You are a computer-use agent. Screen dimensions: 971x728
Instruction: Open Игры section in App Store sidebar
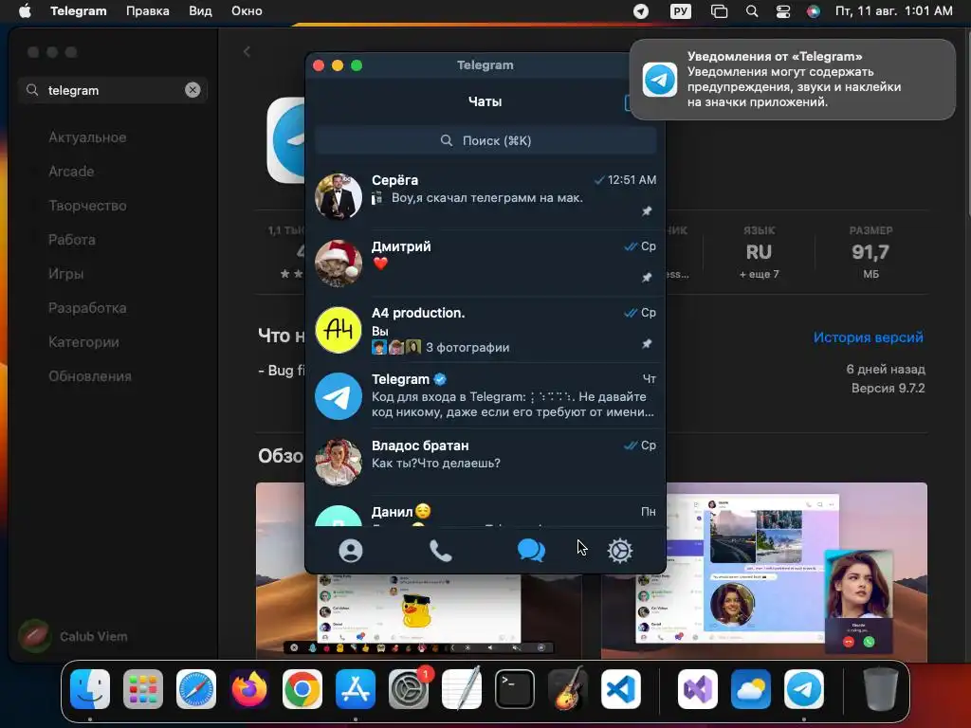[x=65, y=274]
